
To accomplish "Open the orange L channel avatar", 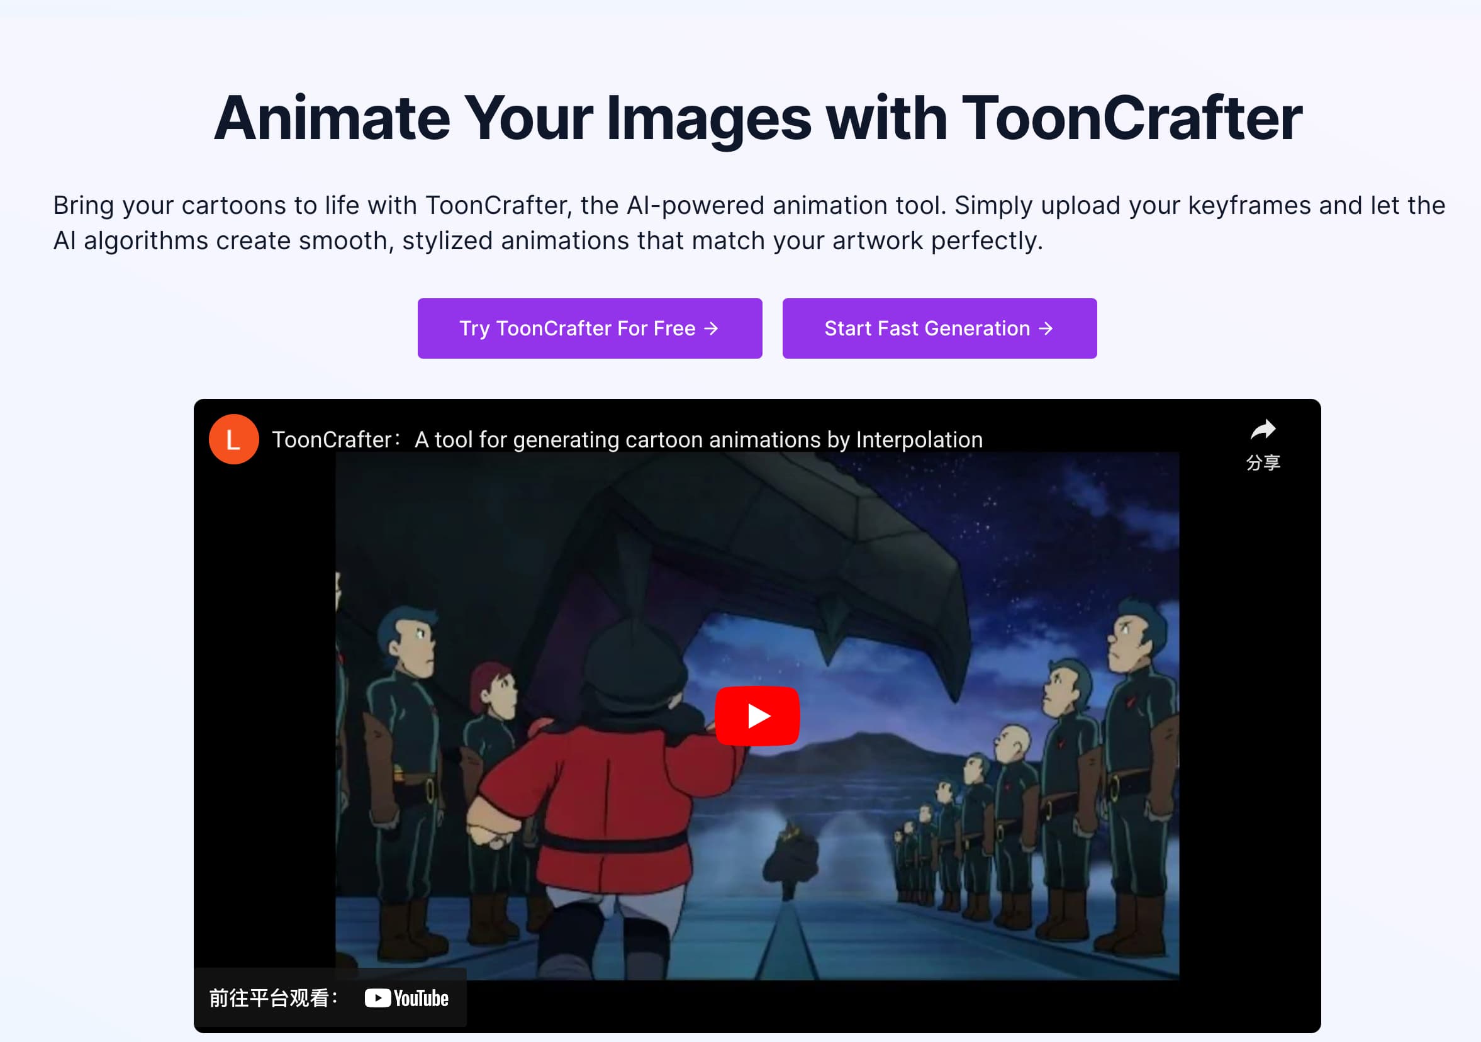I will tap(233, 439).
